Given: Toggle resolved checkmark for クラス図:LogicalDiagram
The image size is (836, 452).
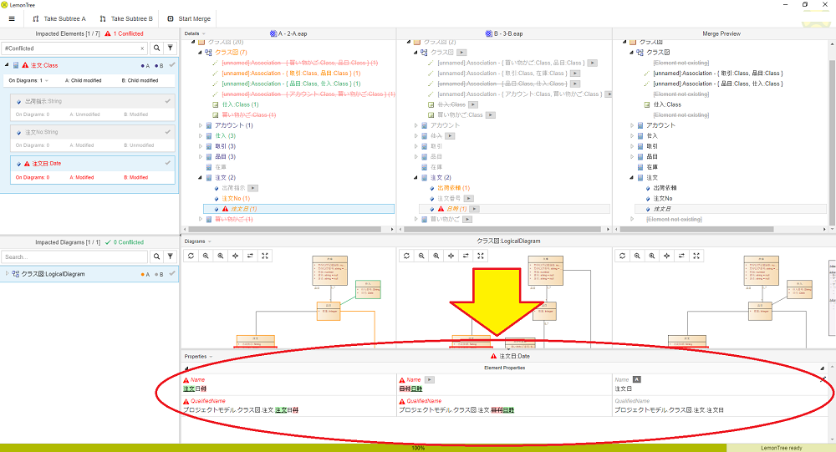Looking at the screenshot, I should 171,273.
